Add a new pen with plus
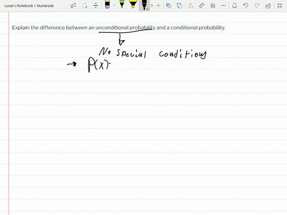The image size is (287, 215). (158, 5)
